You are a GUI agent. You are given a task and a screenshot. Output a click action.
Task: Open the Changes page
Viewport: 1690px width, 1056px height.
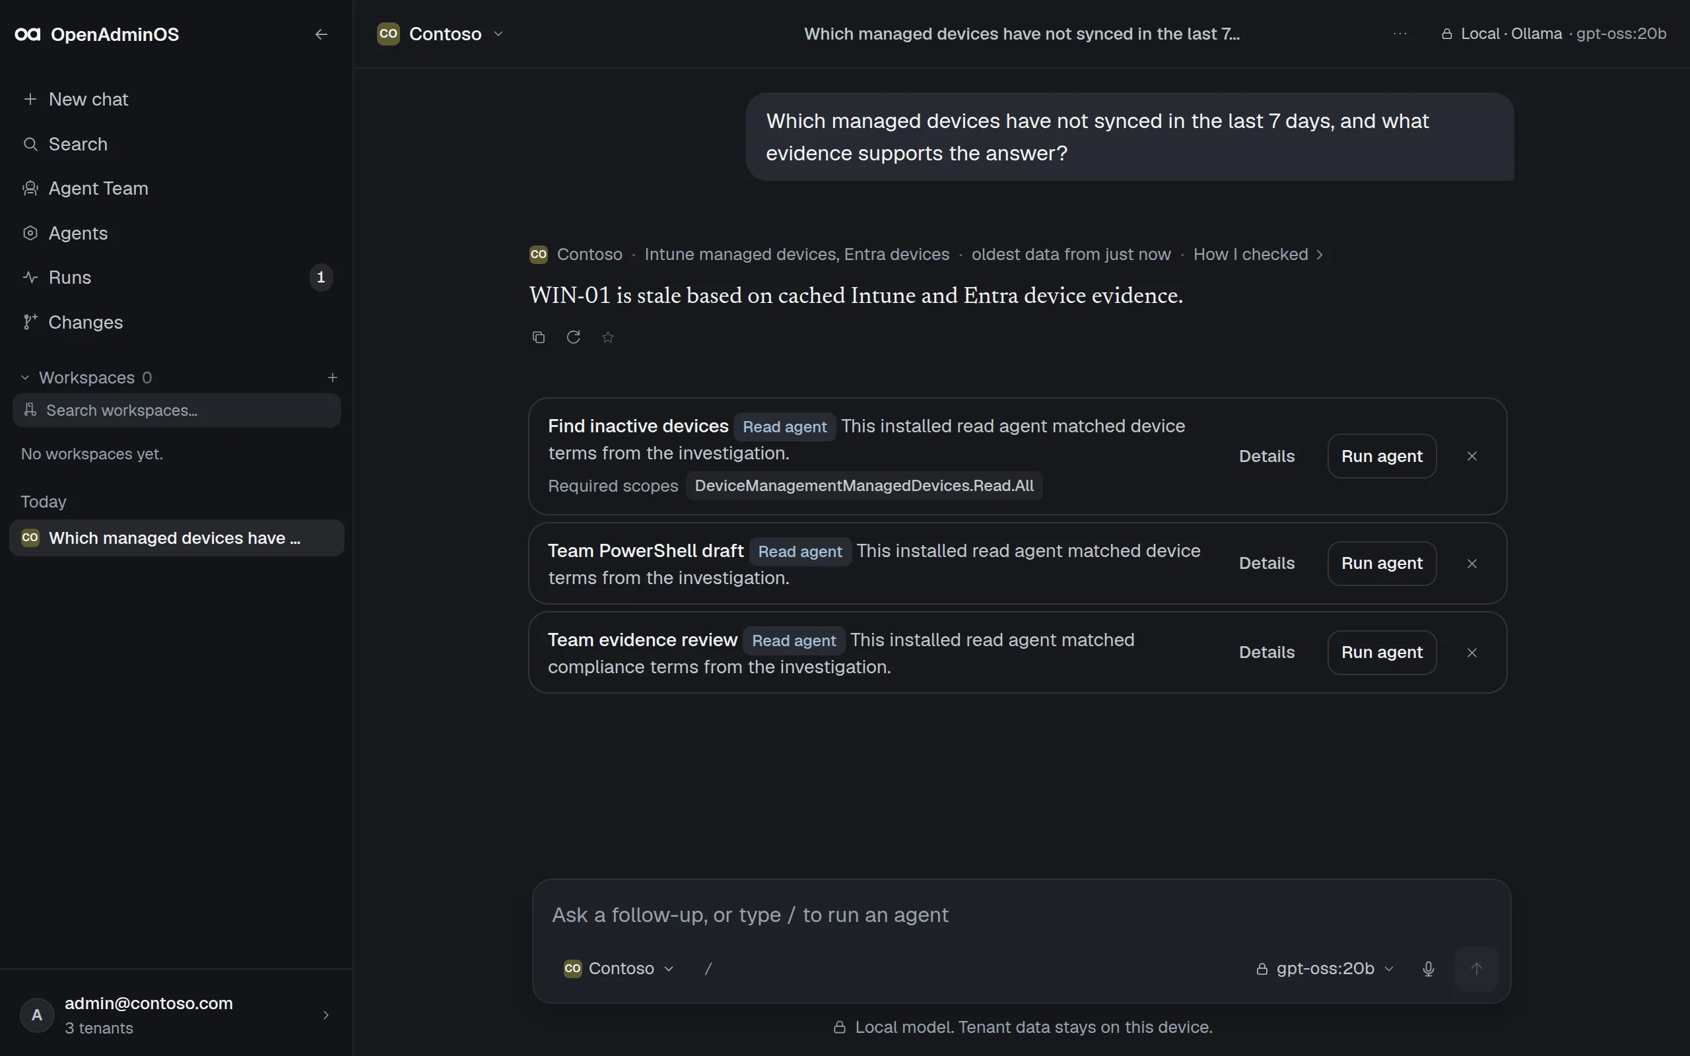click(176, 322)
